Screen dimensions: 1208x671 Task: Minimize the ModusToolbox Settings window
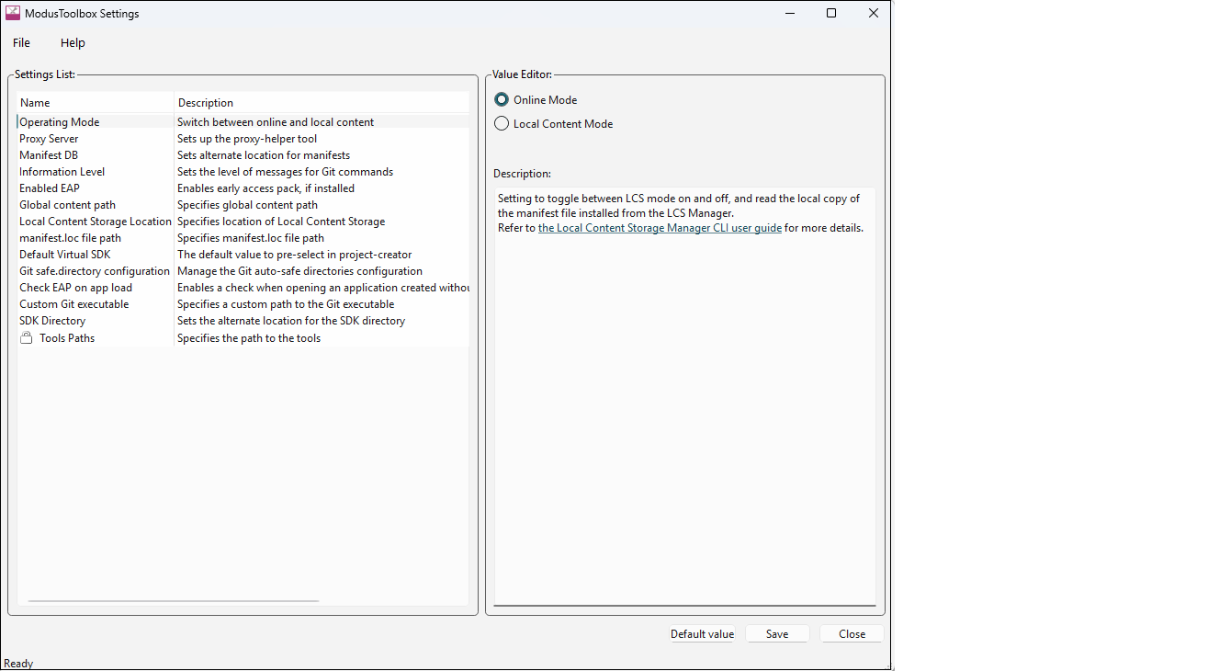point(789,14)
